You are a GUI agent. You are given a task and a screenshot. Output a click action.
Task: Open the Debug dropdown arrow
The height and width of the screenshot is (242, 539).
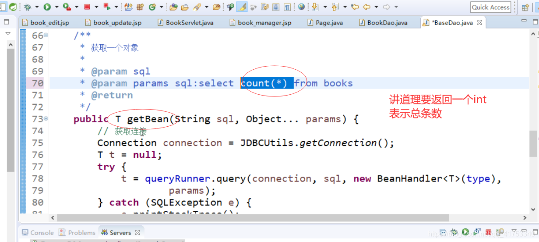[x=37, y=7]
